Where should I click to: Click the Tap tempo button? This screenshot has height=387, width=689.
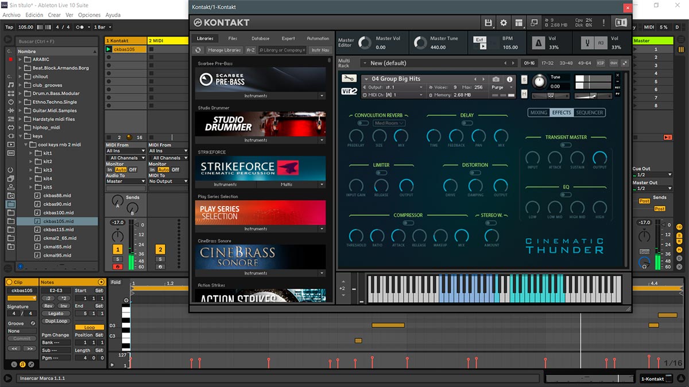tap(9, 27)
